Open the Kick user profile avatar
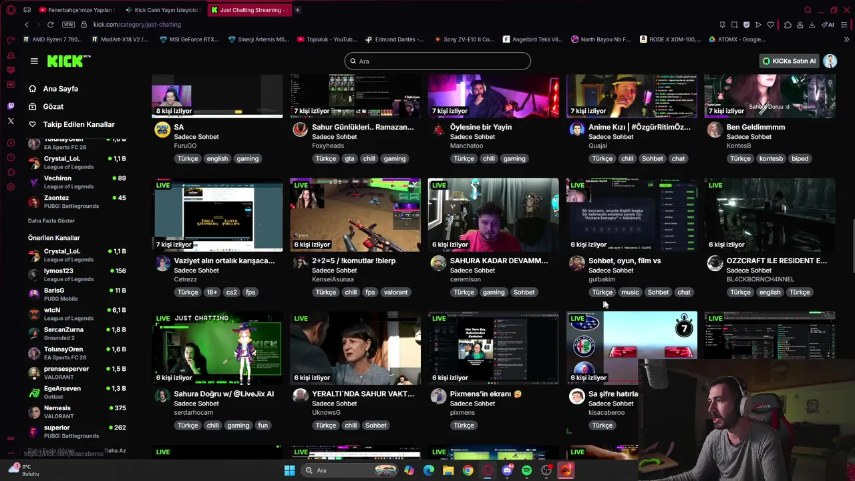The width and height of the screenshot is (855, 481). tap(830, 61)
